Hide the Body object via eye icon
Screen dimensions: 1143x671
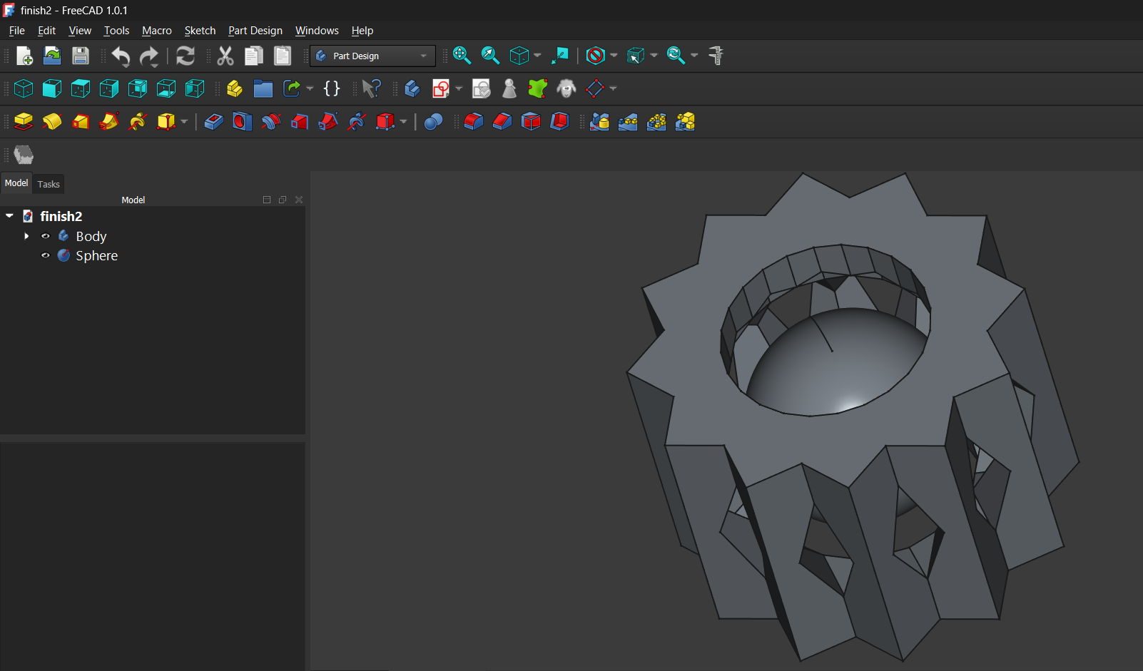pyautogui.click(x=46, y=236)
